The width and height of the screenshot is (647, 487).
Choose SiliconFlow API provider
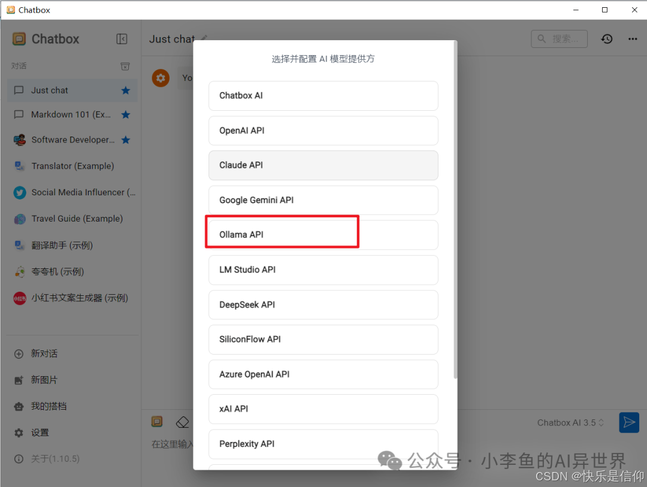[x=323, y=339]
